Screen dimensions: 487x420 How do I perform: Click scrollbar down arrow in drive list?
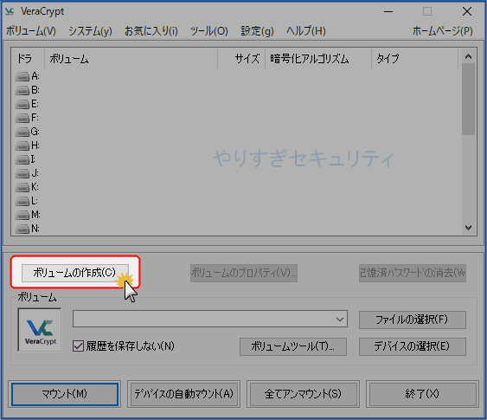click(x=468, y=228)
